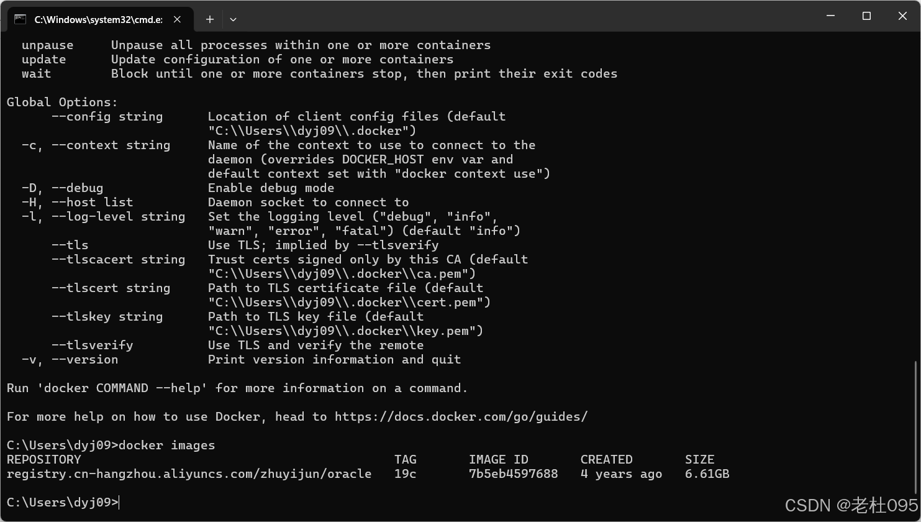Click the 'docker images' command text
The image size is (921, 522).
point(166,445)
